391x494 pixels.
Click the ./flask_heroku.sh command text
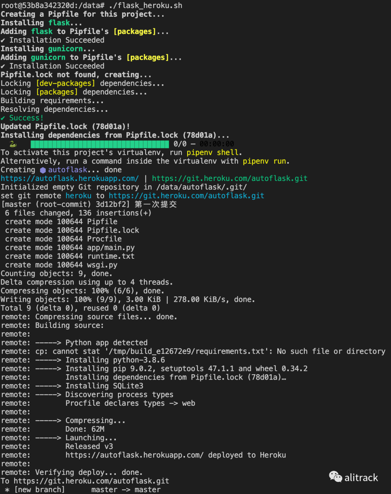(145, 5)
